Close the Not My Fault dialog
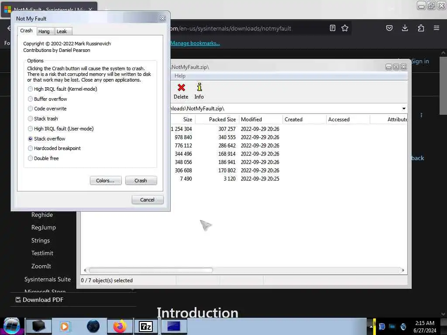 (x=162, y=18)
